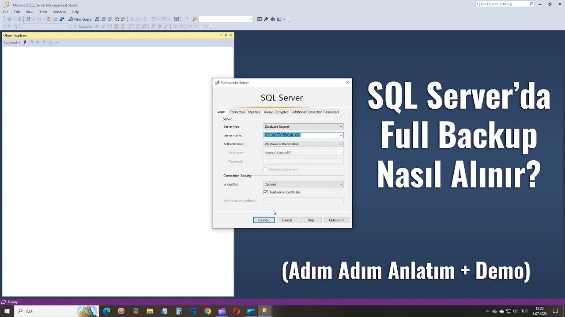Click the Cut scissors icon
565x317 pixels.
[131, 19]
